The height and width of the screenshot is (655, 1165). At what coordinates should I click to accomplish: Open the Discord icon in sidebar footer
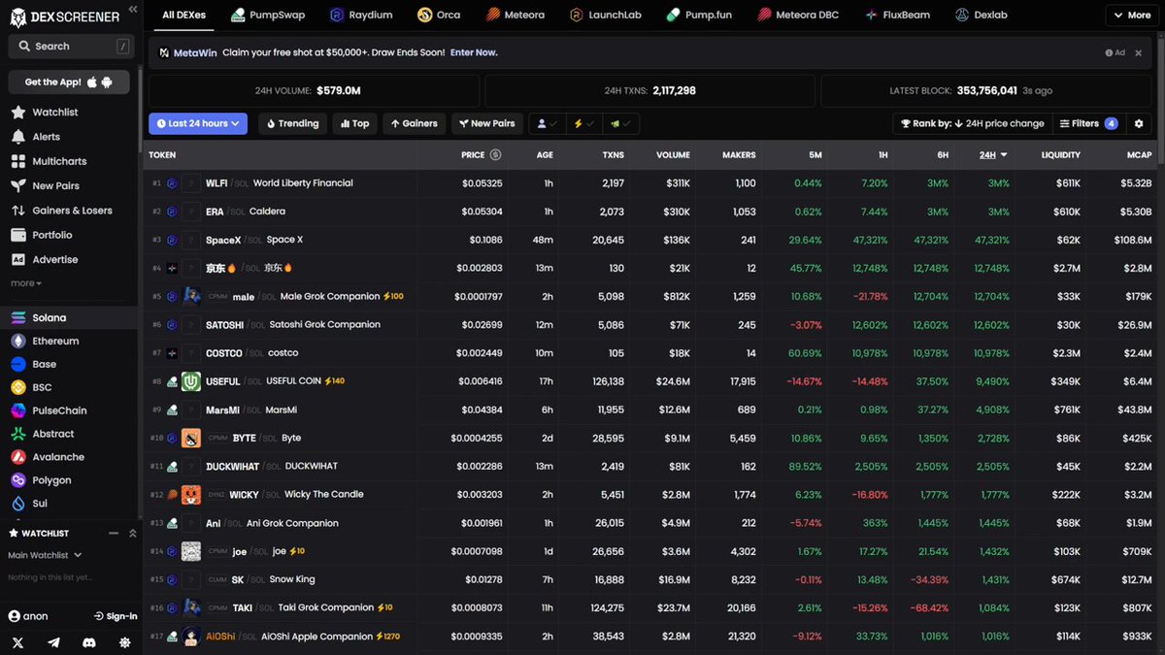89,642
